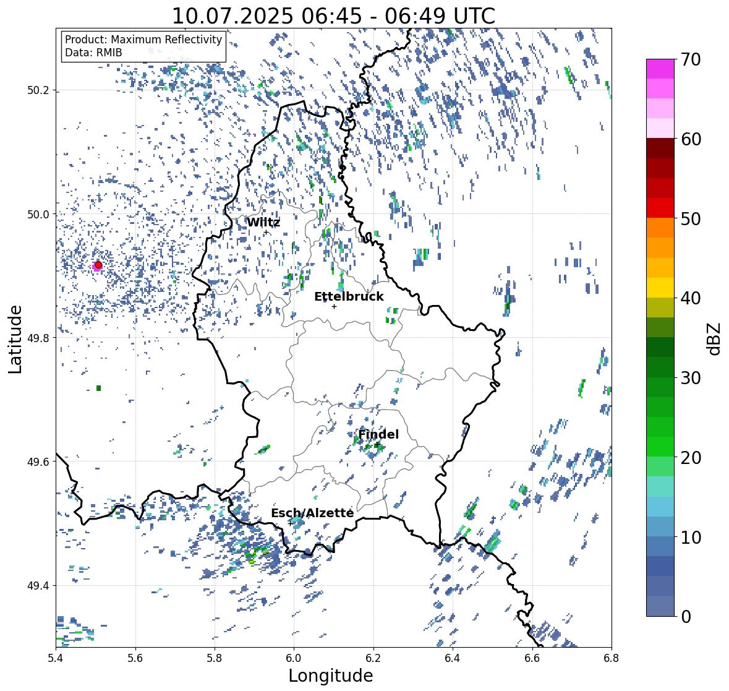729x691 pixels.
Task: Click the "Data: RMIB" legend line
Action: [93, 53]
